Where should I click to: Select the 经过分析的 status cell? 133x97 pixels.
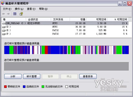[34, 23]
